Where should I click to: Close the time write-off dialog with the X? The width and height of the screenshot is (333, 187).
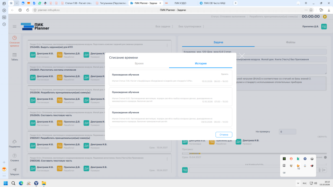[242, 56]
